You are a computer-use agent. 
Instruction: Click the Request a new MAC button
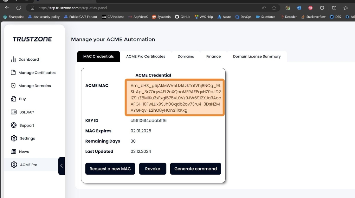coord(110,169)
